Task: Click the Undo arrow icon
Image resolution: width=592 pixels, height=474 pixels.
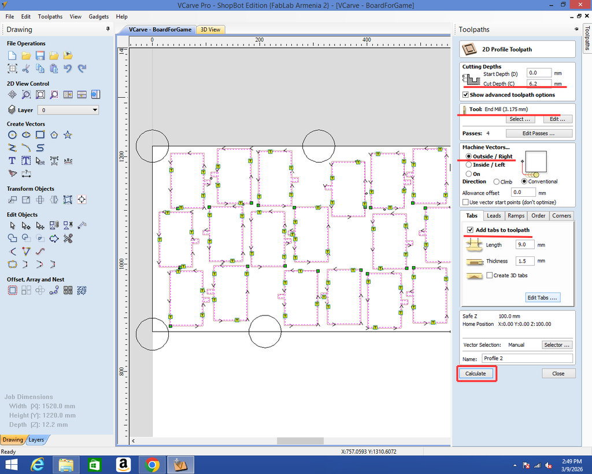Action: (x=68, y=68)
